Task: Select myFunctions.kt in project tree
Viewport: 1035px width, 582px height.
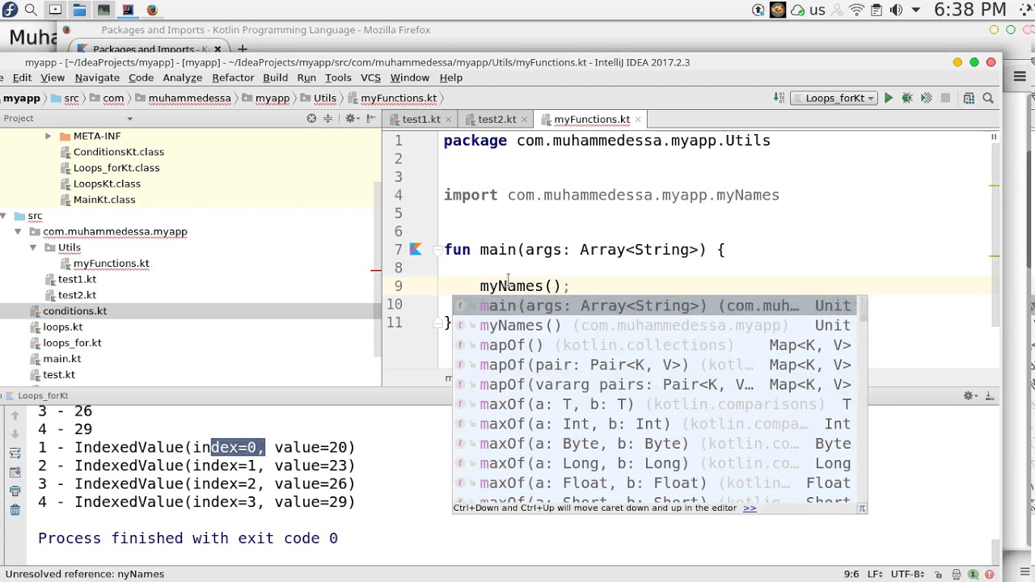Action: pyautogui.click(x=112, y=264)
